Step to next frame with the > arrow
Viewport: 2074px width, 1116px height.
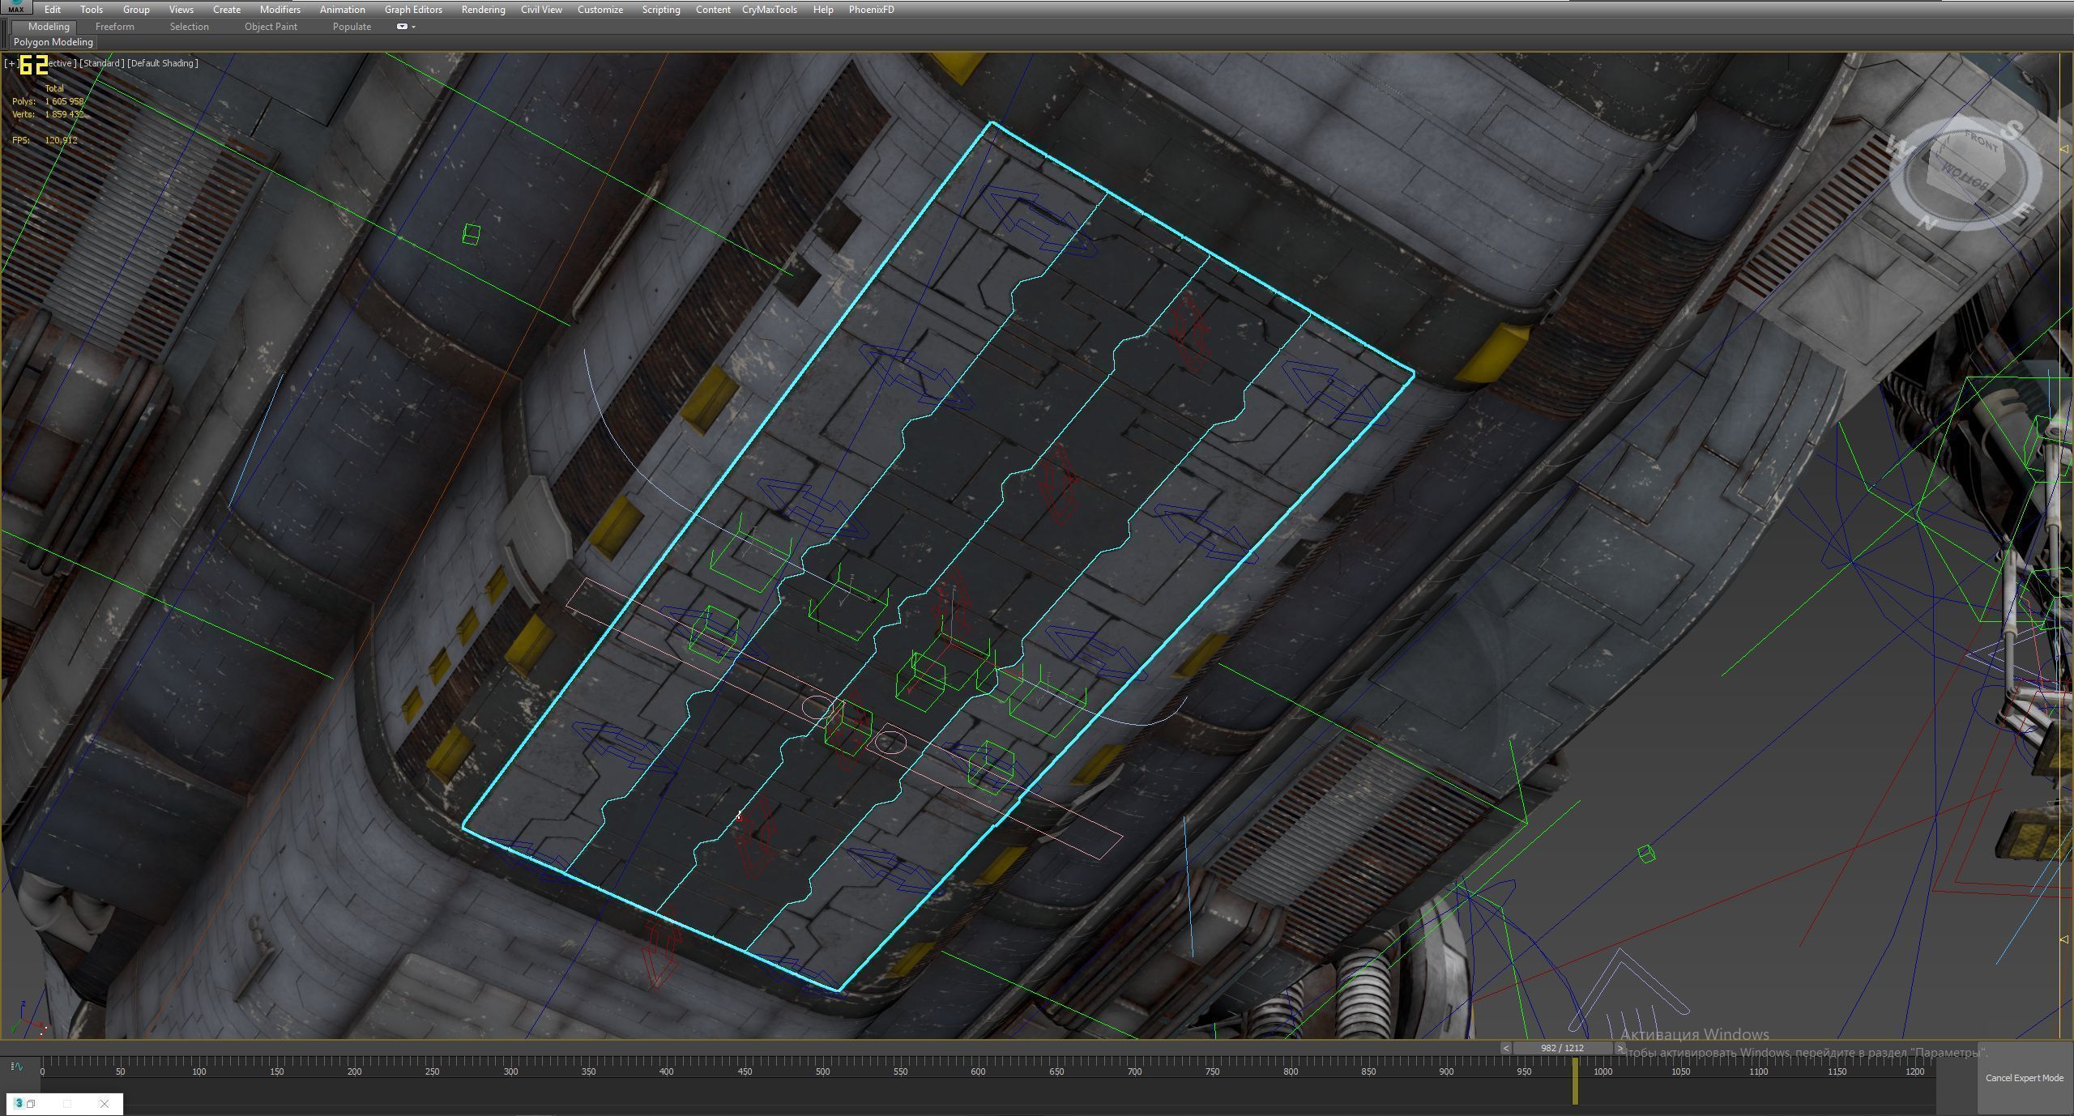tap(1620, 1048)
